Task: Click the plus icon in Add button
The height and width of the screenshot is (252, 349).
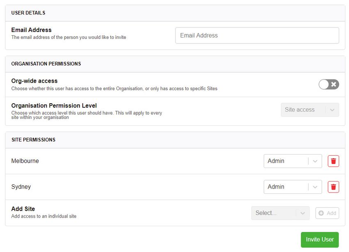Action: point(321,213)
